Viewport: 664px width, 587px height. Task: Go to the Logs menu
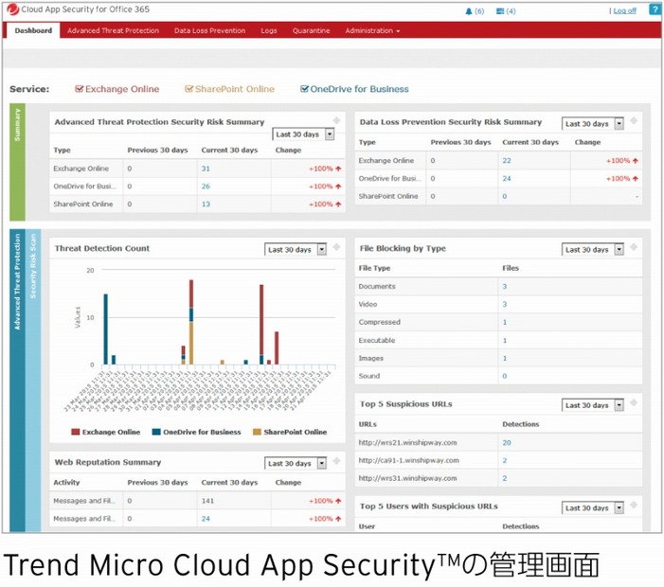click(269, 30)
